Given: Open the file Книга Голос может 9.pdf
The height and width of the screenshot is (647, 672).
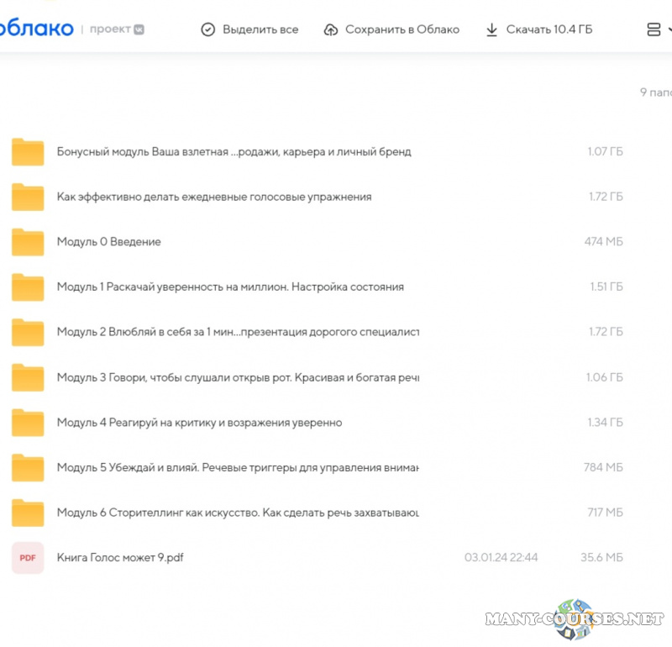Looking at the screenshot, I should (119, 557).
